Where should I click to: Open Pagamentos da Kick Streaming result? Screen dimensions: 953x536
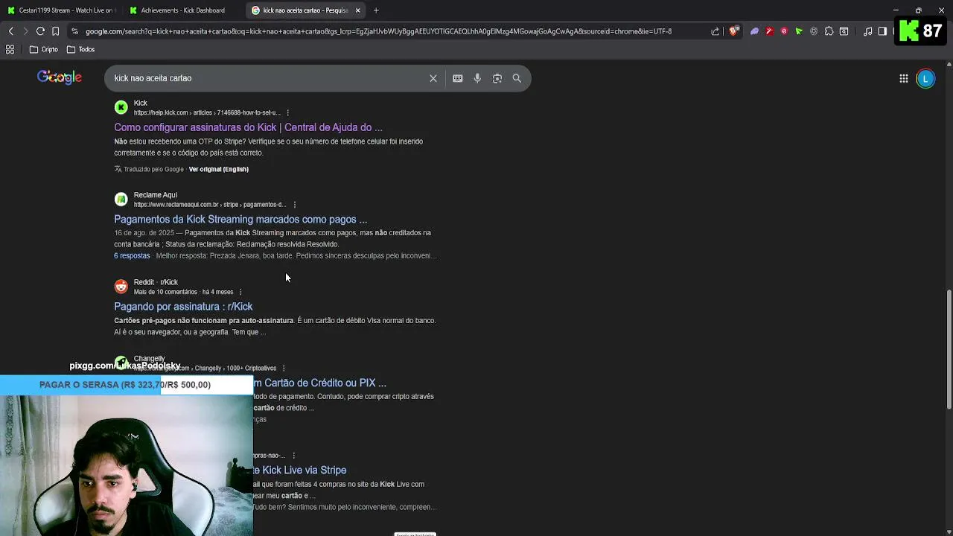pos(240,219)
